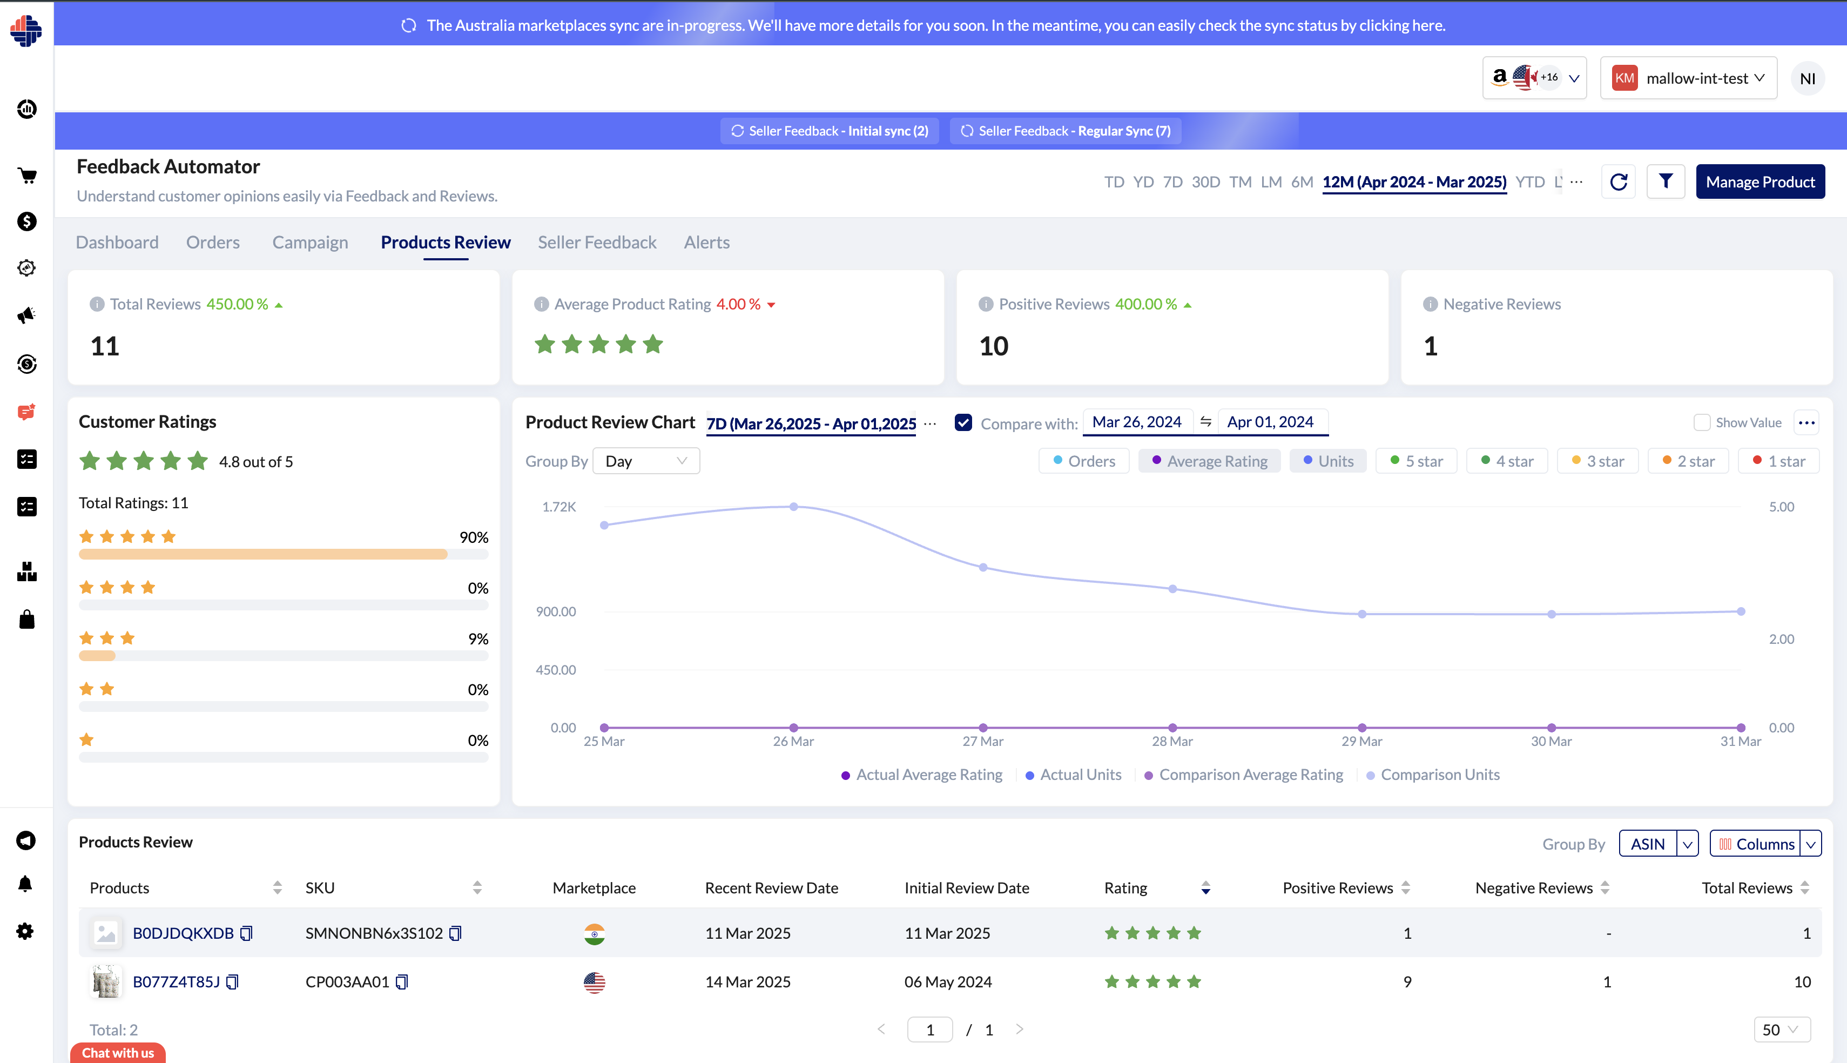Open the settings gear sidebar icon

[x=25, y=931]
